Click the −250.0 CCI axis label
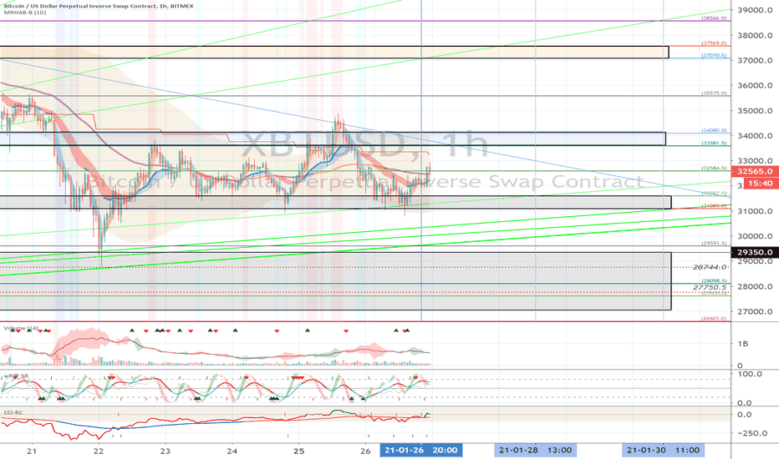Image resolution: width=779 pixels, height=459 pixels. [x=752, y=433]
